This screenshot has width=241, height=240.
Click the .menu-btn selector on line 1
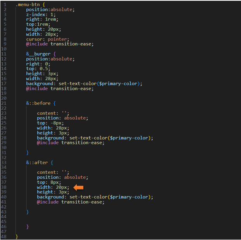tap(29, 4)
